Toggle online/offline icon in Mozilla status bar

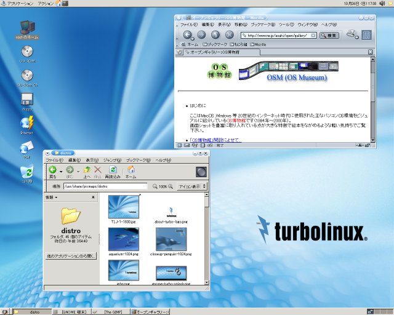(x=360, y=145)
